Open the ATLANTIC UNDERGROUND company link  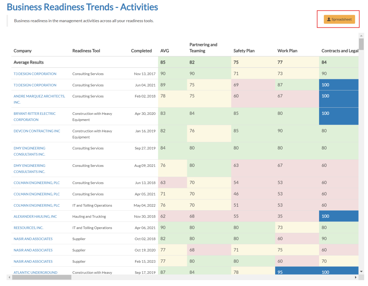click(35, 272)
